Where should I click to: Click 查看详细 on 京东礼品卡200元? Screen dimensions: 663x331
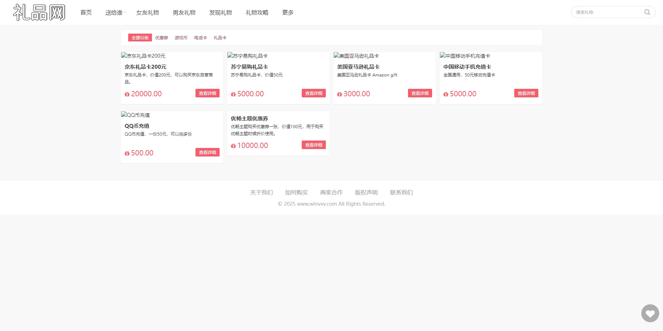208,93
